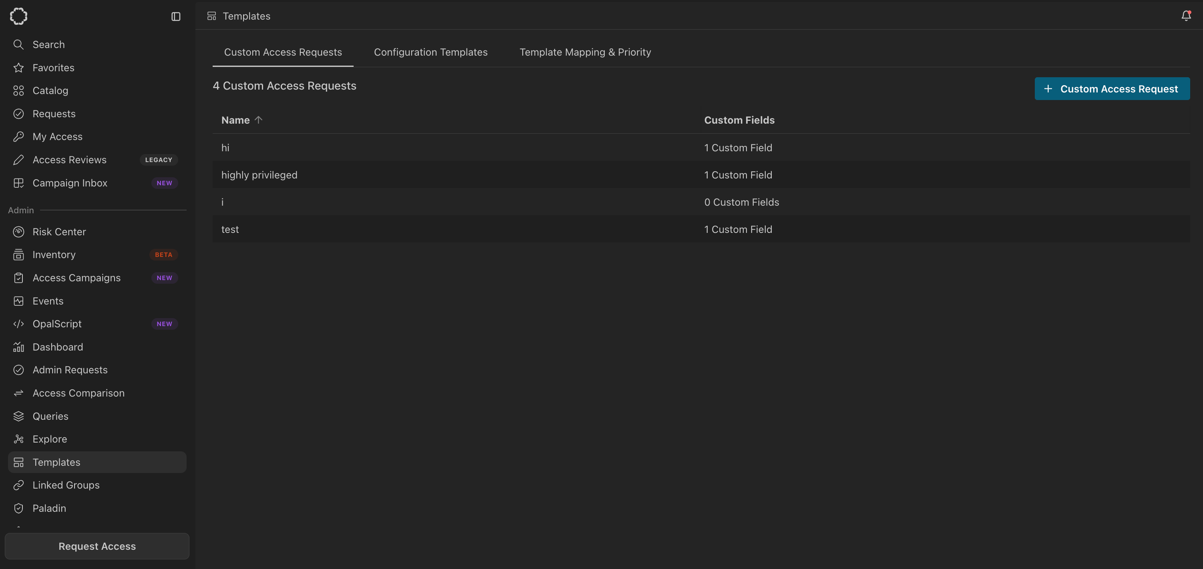Click the OpalScript code icon

pos(19,323)
